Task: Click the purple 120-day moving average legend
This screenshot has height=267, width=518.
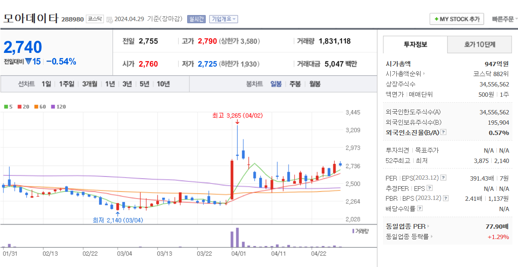Action: pos(58,107)
